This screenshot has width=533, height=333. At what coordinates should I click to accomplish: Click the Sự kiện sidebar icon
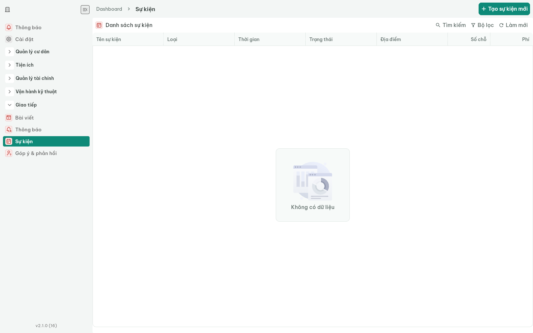pyautogui.click(x=9, y=141)
